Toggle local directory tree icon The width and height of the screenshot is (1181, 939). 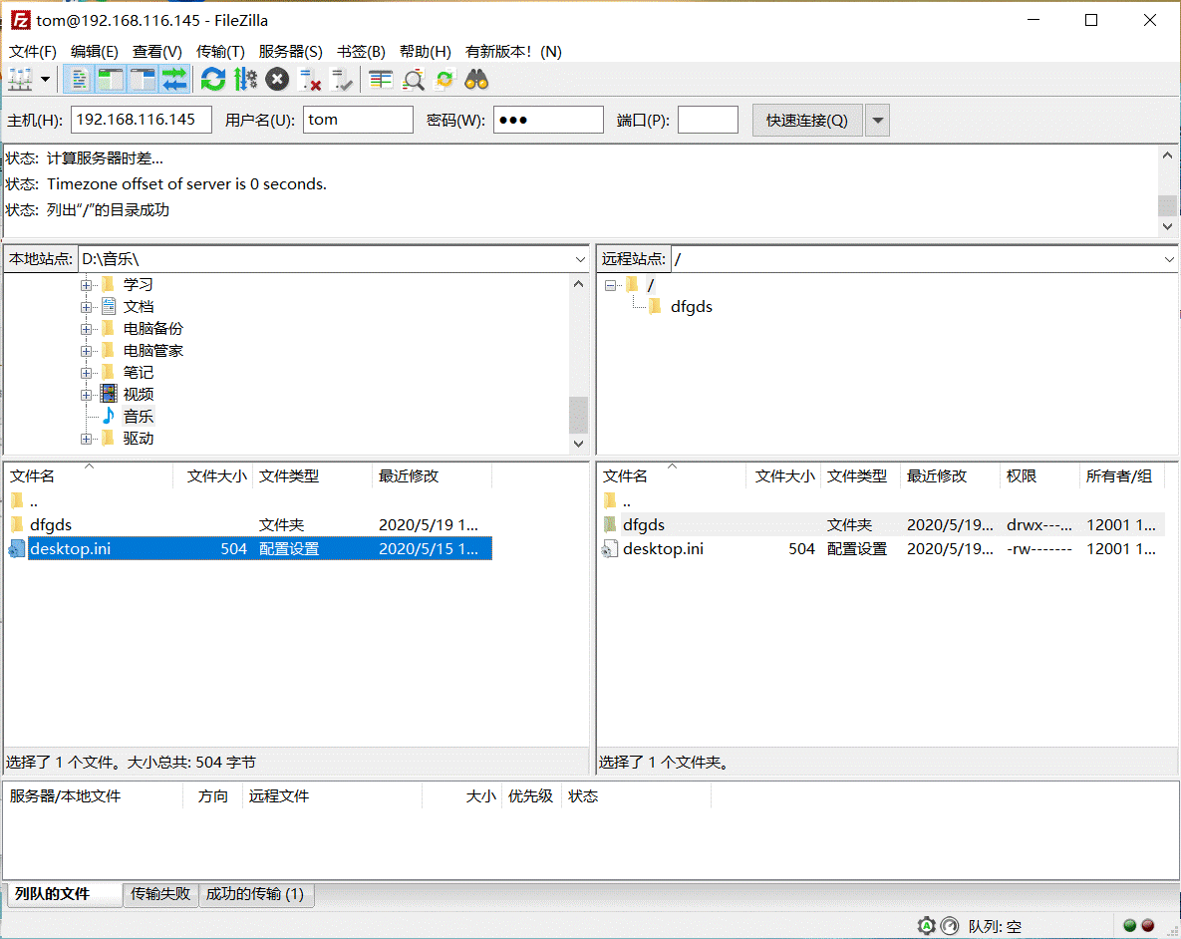[x=110, y=79]
